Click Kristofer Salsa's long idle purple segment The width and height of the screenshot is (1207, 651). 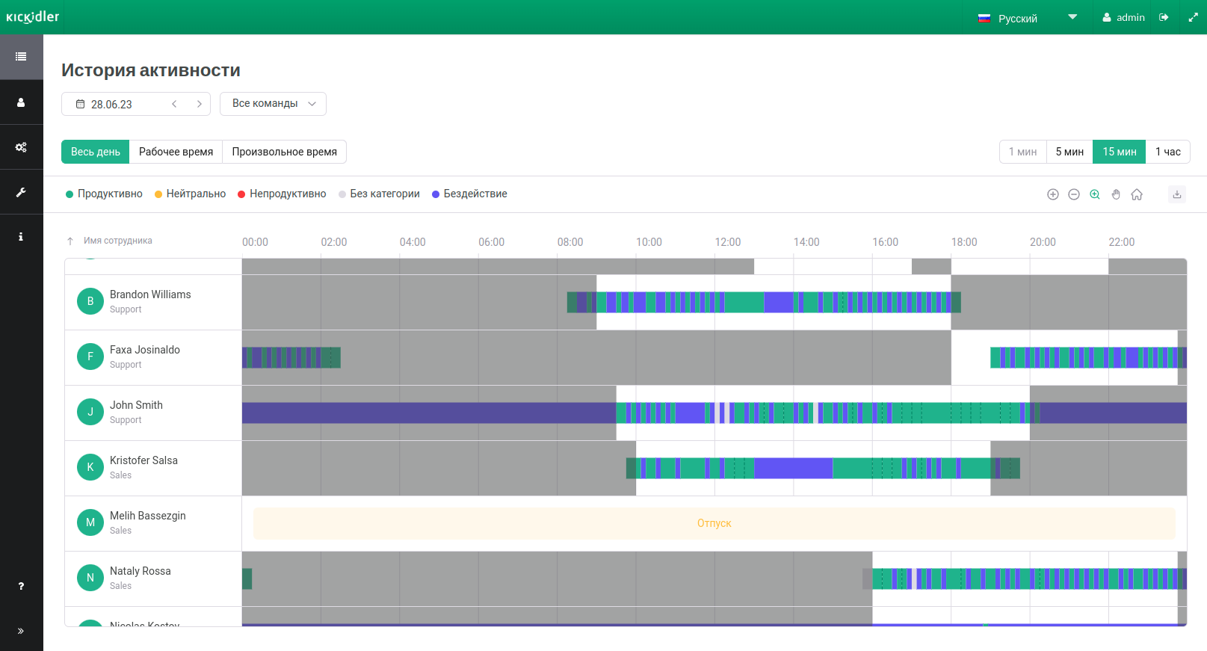tap(794, 468)
